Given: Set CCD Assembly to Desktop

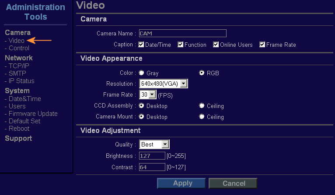Looking at the screenshot, I should (141, 105).
